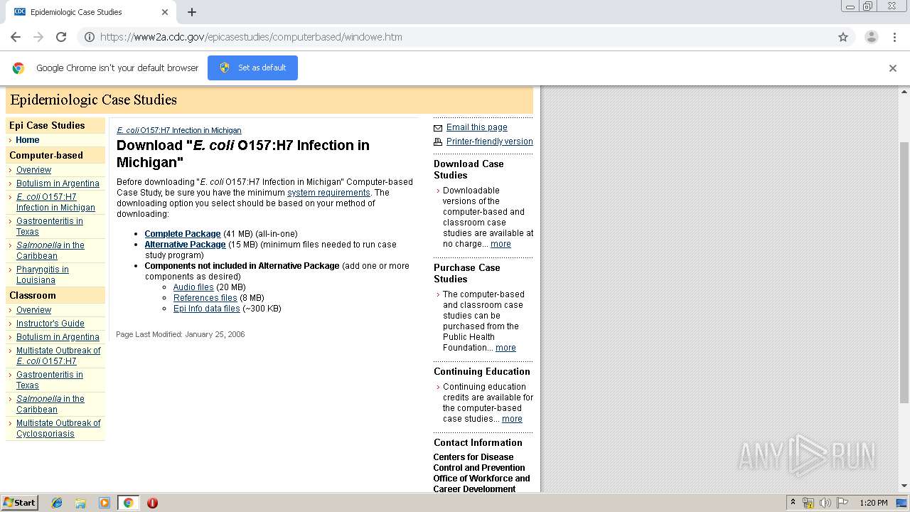Open Computer-based Gastroenteritis in Texas link
Image resolution: width=910 pixels, height=512 pixels.
(x=49, y=226)
